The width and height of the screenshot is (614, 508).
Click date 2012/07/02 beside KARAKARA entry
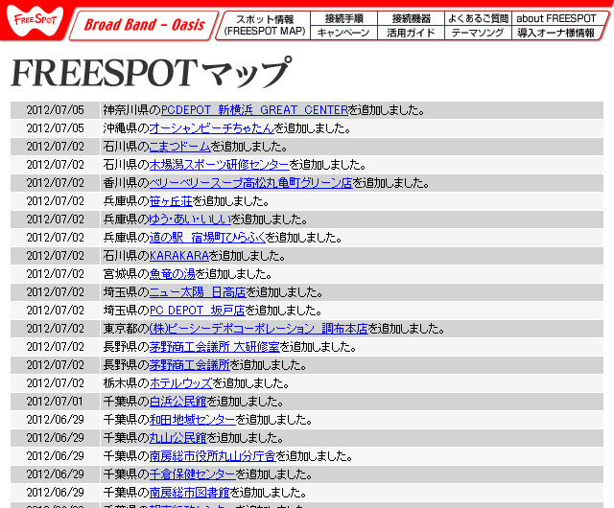click(x=56, y=256)
